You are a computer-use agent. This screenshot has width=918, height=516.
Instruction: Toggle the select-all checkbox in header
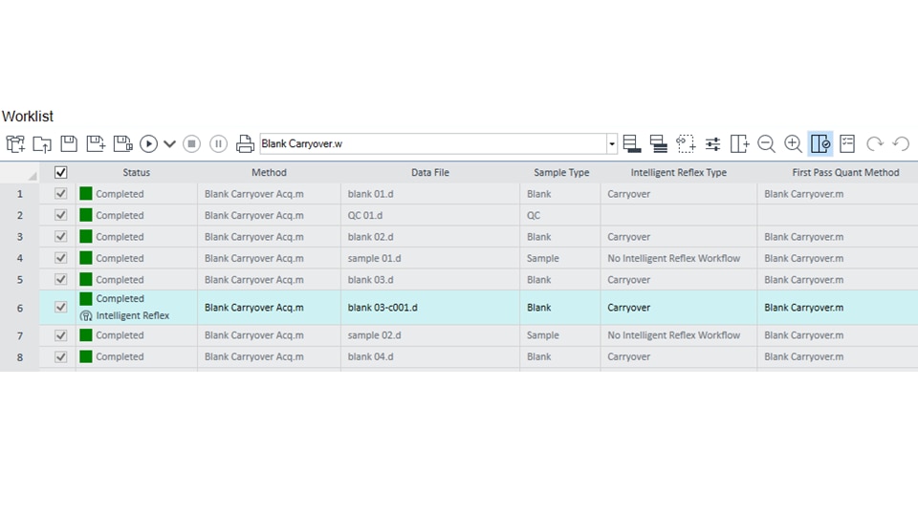click(x=61, y=173)
